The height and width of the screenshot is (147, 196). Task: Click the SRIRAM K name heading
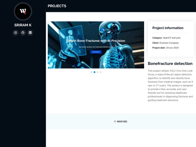pyautogui.click(x=23, y=25)
